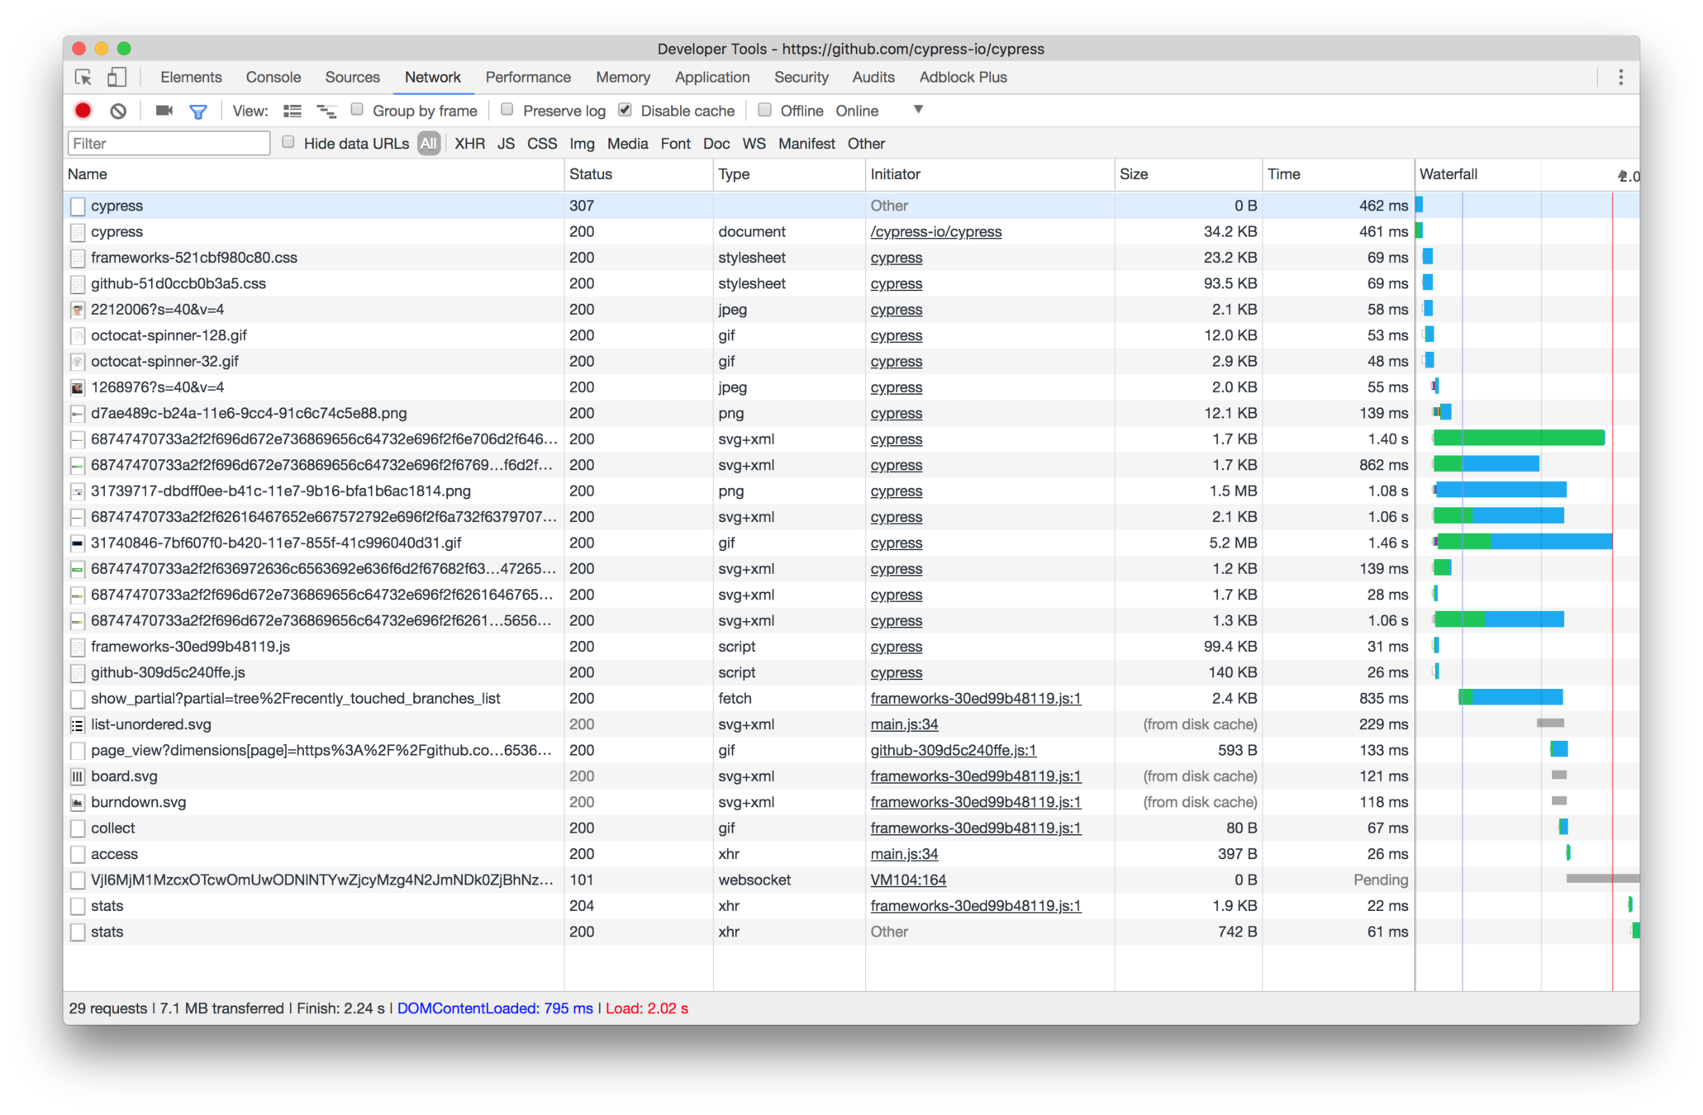Filter requests by XHR type
This screenshot has width=1703, height=1115.
click(469, 144)
